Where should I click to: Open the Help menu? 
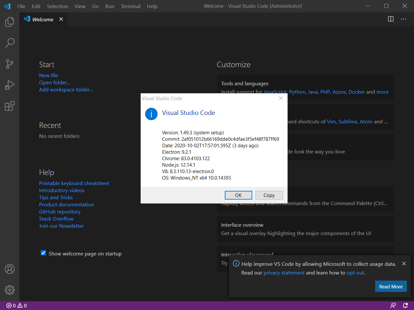point(152,6)
